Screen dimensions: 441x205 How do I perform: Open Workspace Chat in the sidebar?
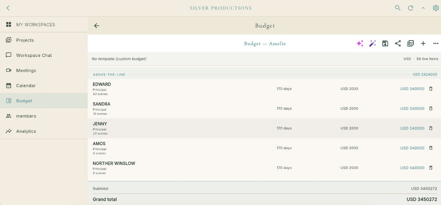(x=44, y=55)
